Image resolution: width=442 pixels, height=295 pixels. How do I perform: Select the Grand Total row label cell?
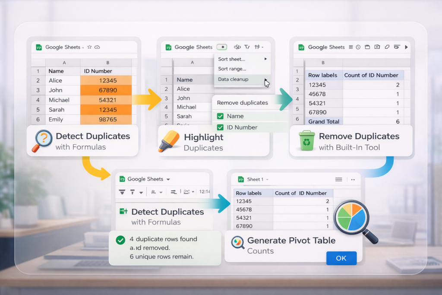pyautogui.click(x=324, y=122)
